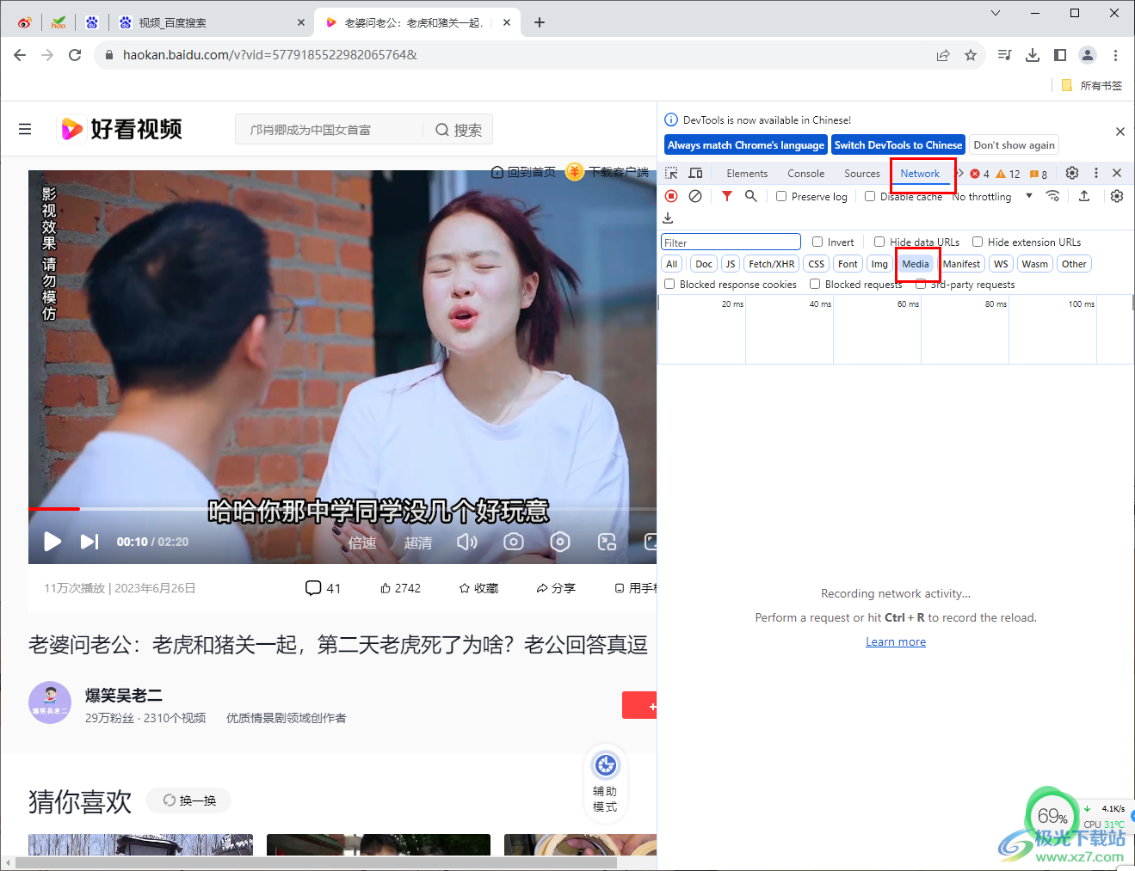Enable picture-in-picture mode in the player
The width and height of the screenshot is (1135, 871).
click(607, 542)
